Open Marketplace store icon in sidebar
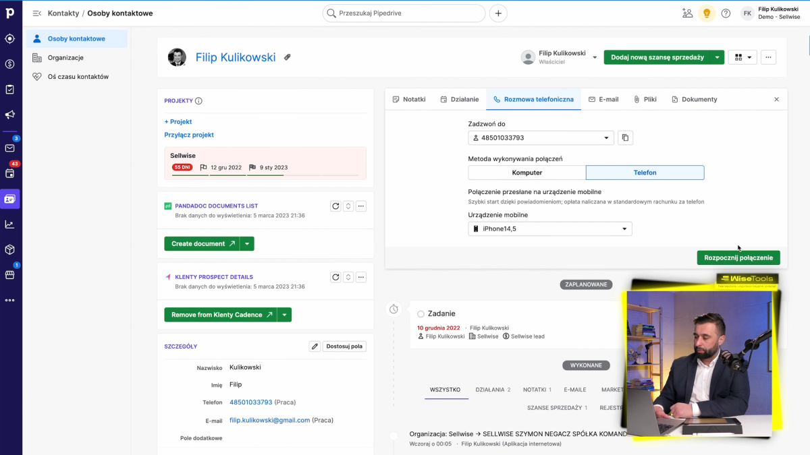Image resolution: width=810 pixels, height=455 pixels. [x=10, y=275]
